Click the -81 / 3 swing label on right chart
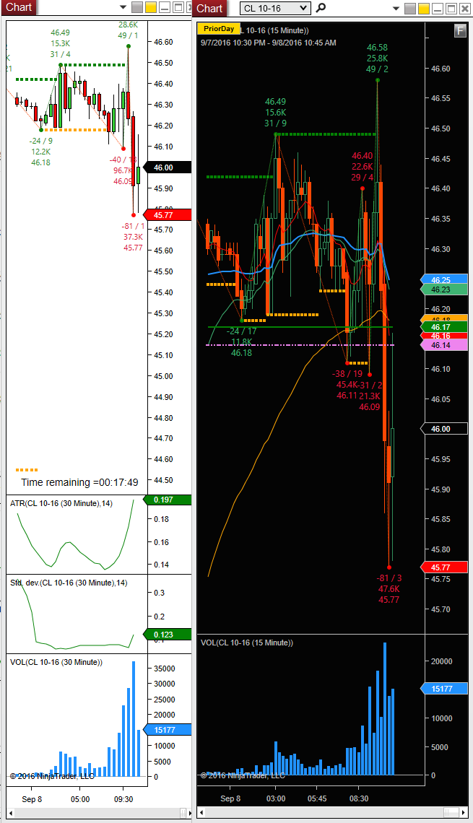 pos(389,578)
